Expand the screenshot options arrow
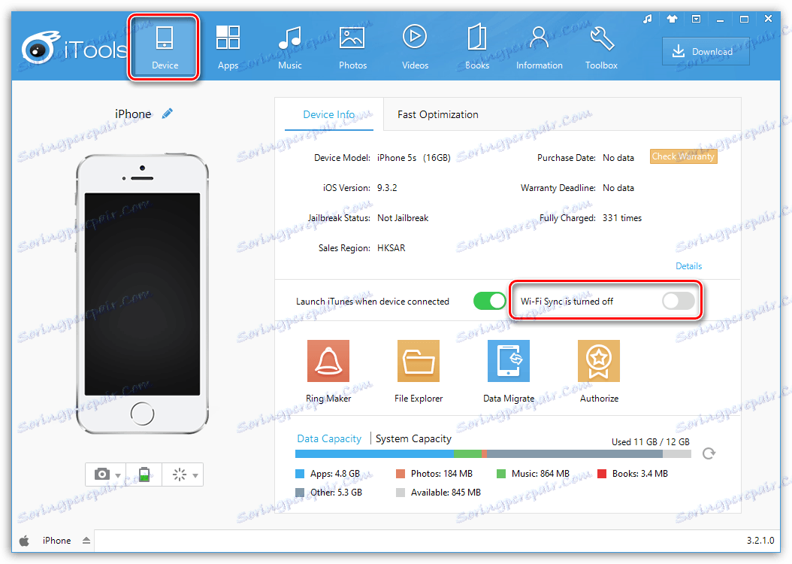Viewport: 792px width, 564px height. [x=118, y=475]
